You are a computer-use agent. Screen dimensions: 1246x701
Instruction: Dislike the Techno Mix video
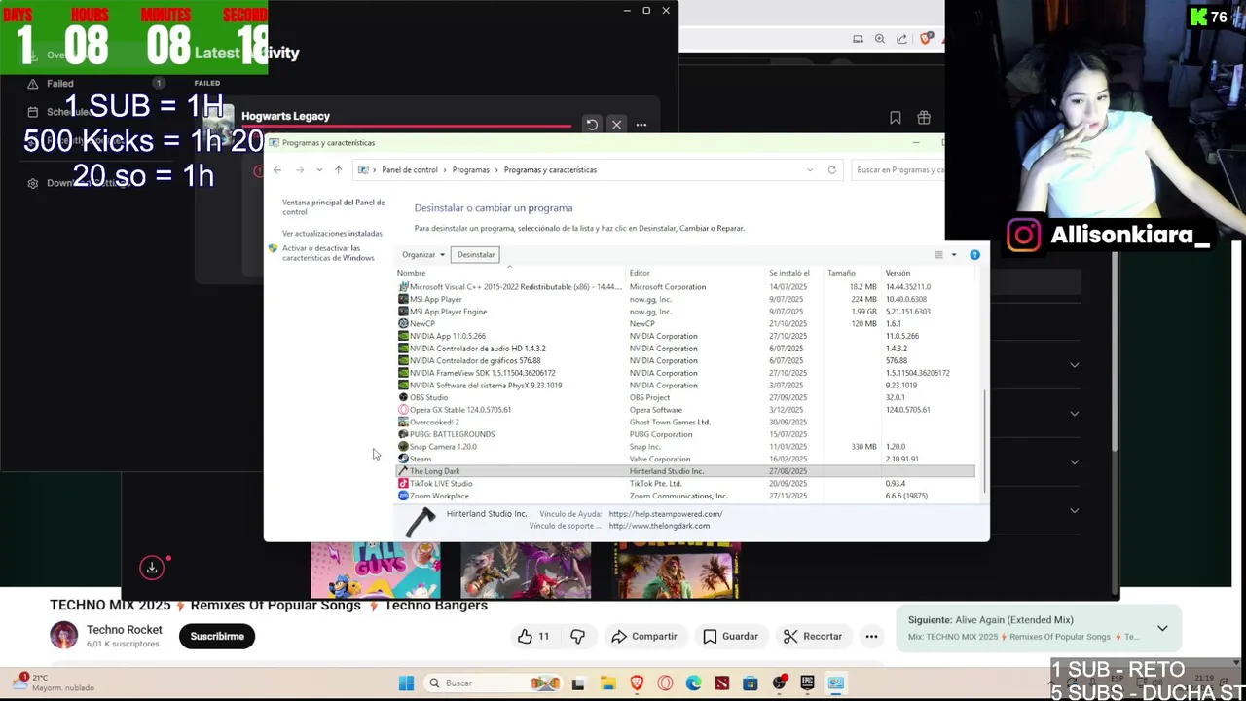[577, 637]
